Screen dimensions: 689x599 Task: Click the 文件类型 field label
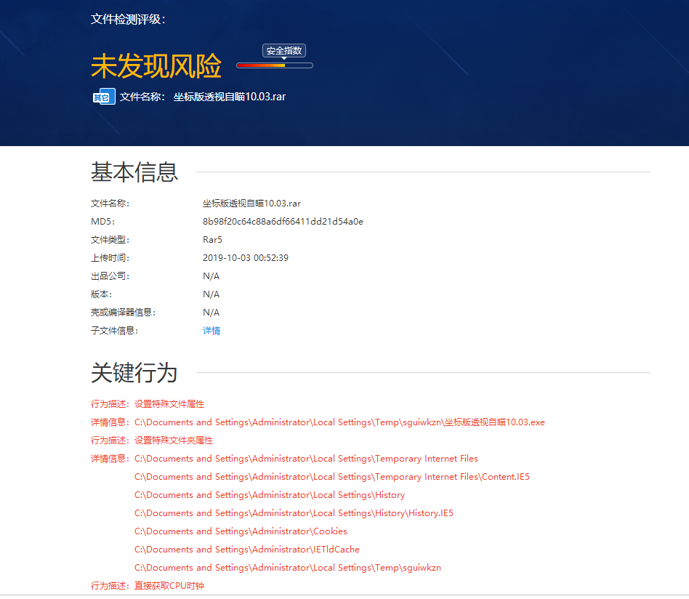click(110, 239)
